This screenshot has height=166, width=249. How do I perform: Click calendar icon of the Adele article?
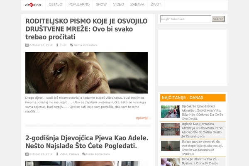point(27,154)
